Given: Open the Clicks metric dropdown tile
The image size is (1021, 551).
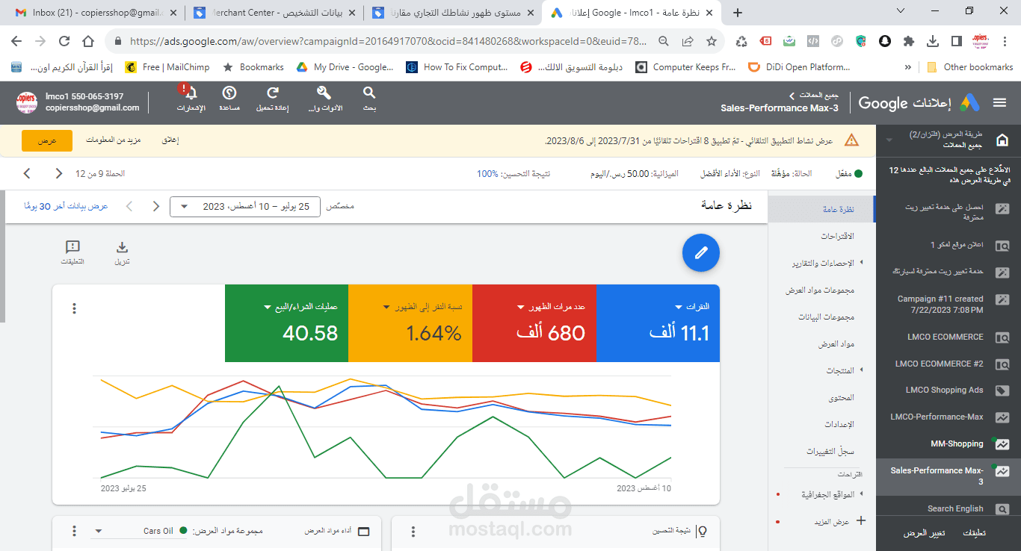Looking at the screenshot, I should (x=658, y=323).
